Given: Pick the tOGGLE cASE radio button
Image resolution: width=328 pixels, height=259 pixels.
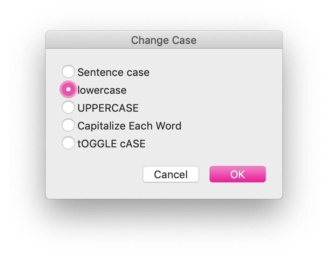Looking at the screenshot, I should (x=68, y=143).
